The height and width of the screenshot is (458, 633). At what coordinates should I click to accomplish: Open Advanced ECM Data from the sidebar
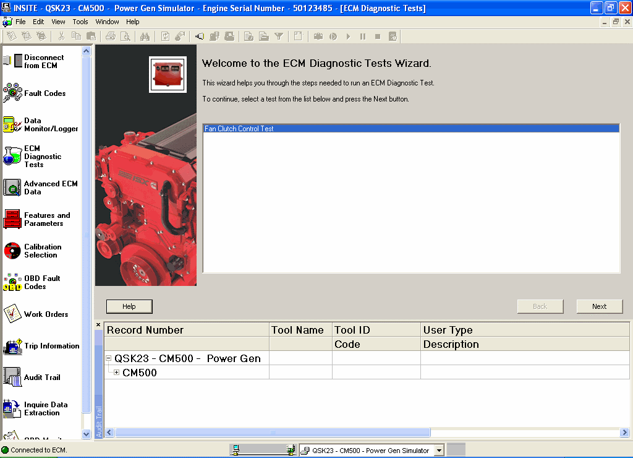pos(40,188)
